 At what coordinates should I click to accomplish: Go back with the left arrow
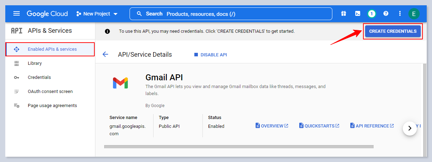[x=105, y=55]
